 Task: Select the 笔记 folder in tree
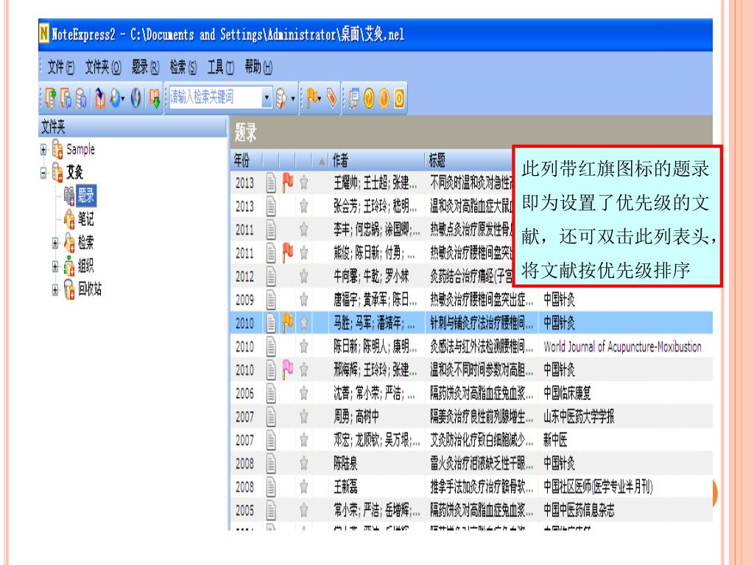[85, 219]
